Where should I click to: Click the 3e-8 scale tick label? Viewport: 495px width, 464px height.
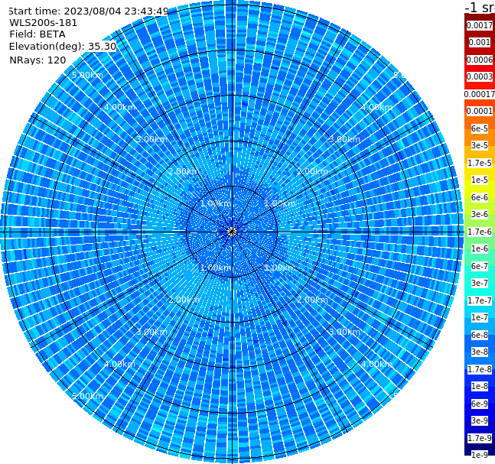coord(480,352)
